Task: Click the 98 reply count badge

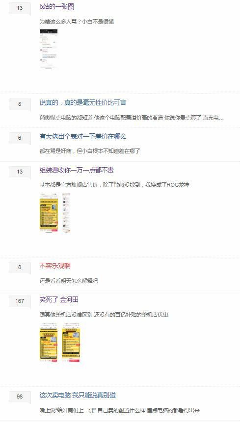Action: click(20, 397)
